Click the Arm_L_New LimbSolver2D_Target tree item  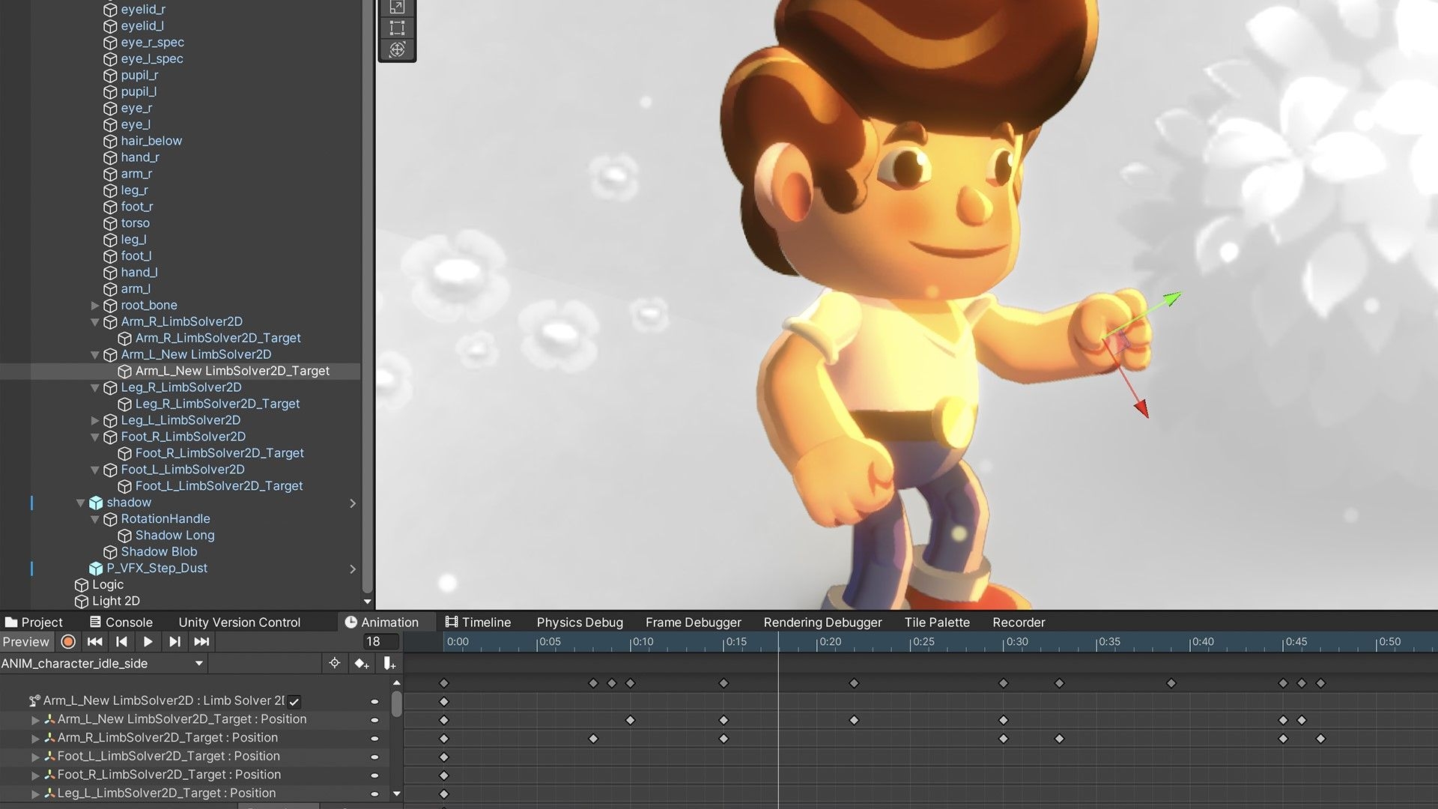click(x=232, y=371)
